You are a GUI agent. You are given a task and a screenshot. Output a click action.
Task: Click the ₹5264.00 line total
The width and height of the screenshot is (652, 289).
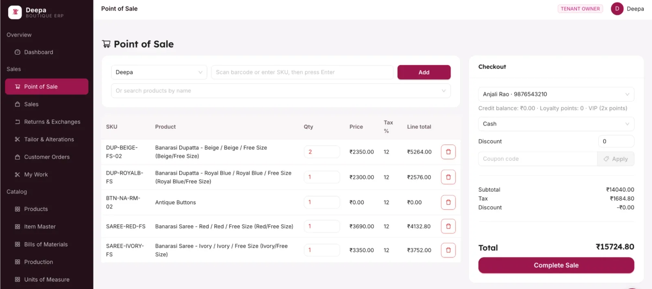419,152
